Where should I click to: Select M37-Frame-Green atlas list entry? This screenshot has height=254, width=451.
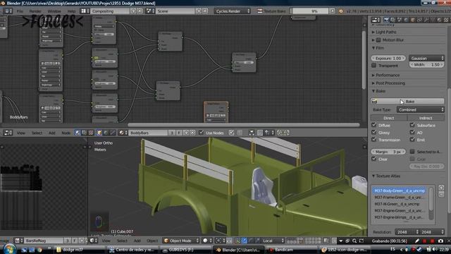coord(400,198)
